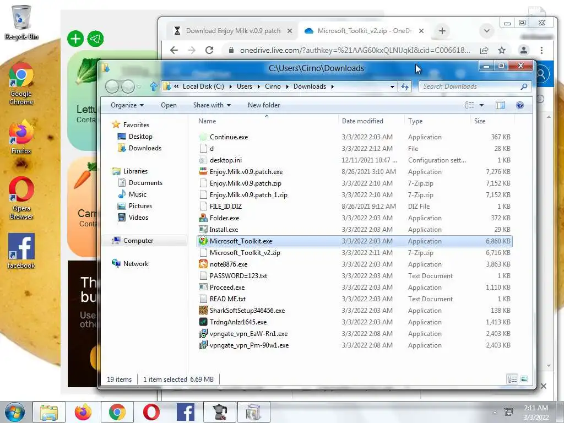Open the facebook desktop shortcut
The width and height of the screenshot is (564, 423).
pyautogui.click(x=21, y=251)
